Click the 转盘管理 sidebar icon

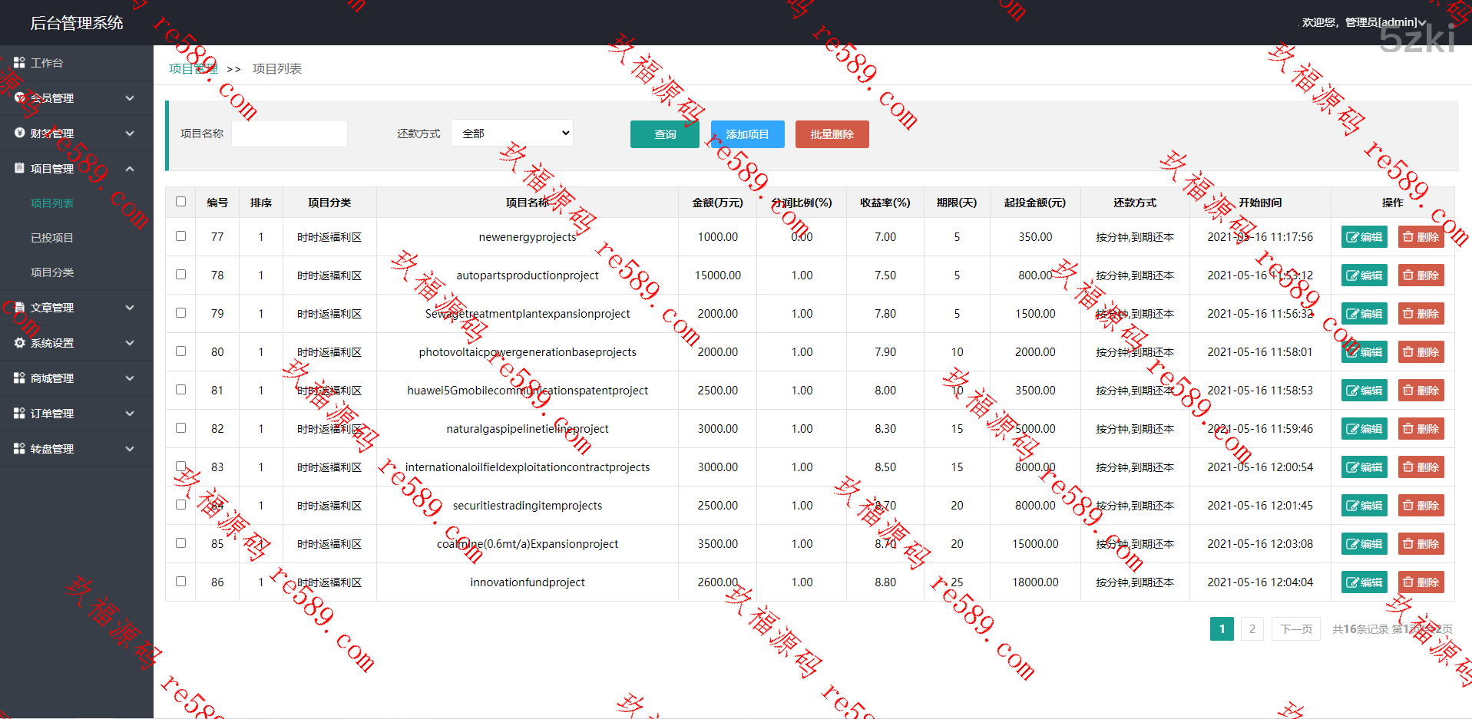point(19,449)
